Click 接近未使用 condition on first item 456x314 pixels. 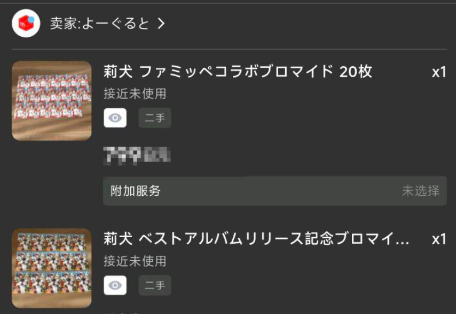(135, 94)
